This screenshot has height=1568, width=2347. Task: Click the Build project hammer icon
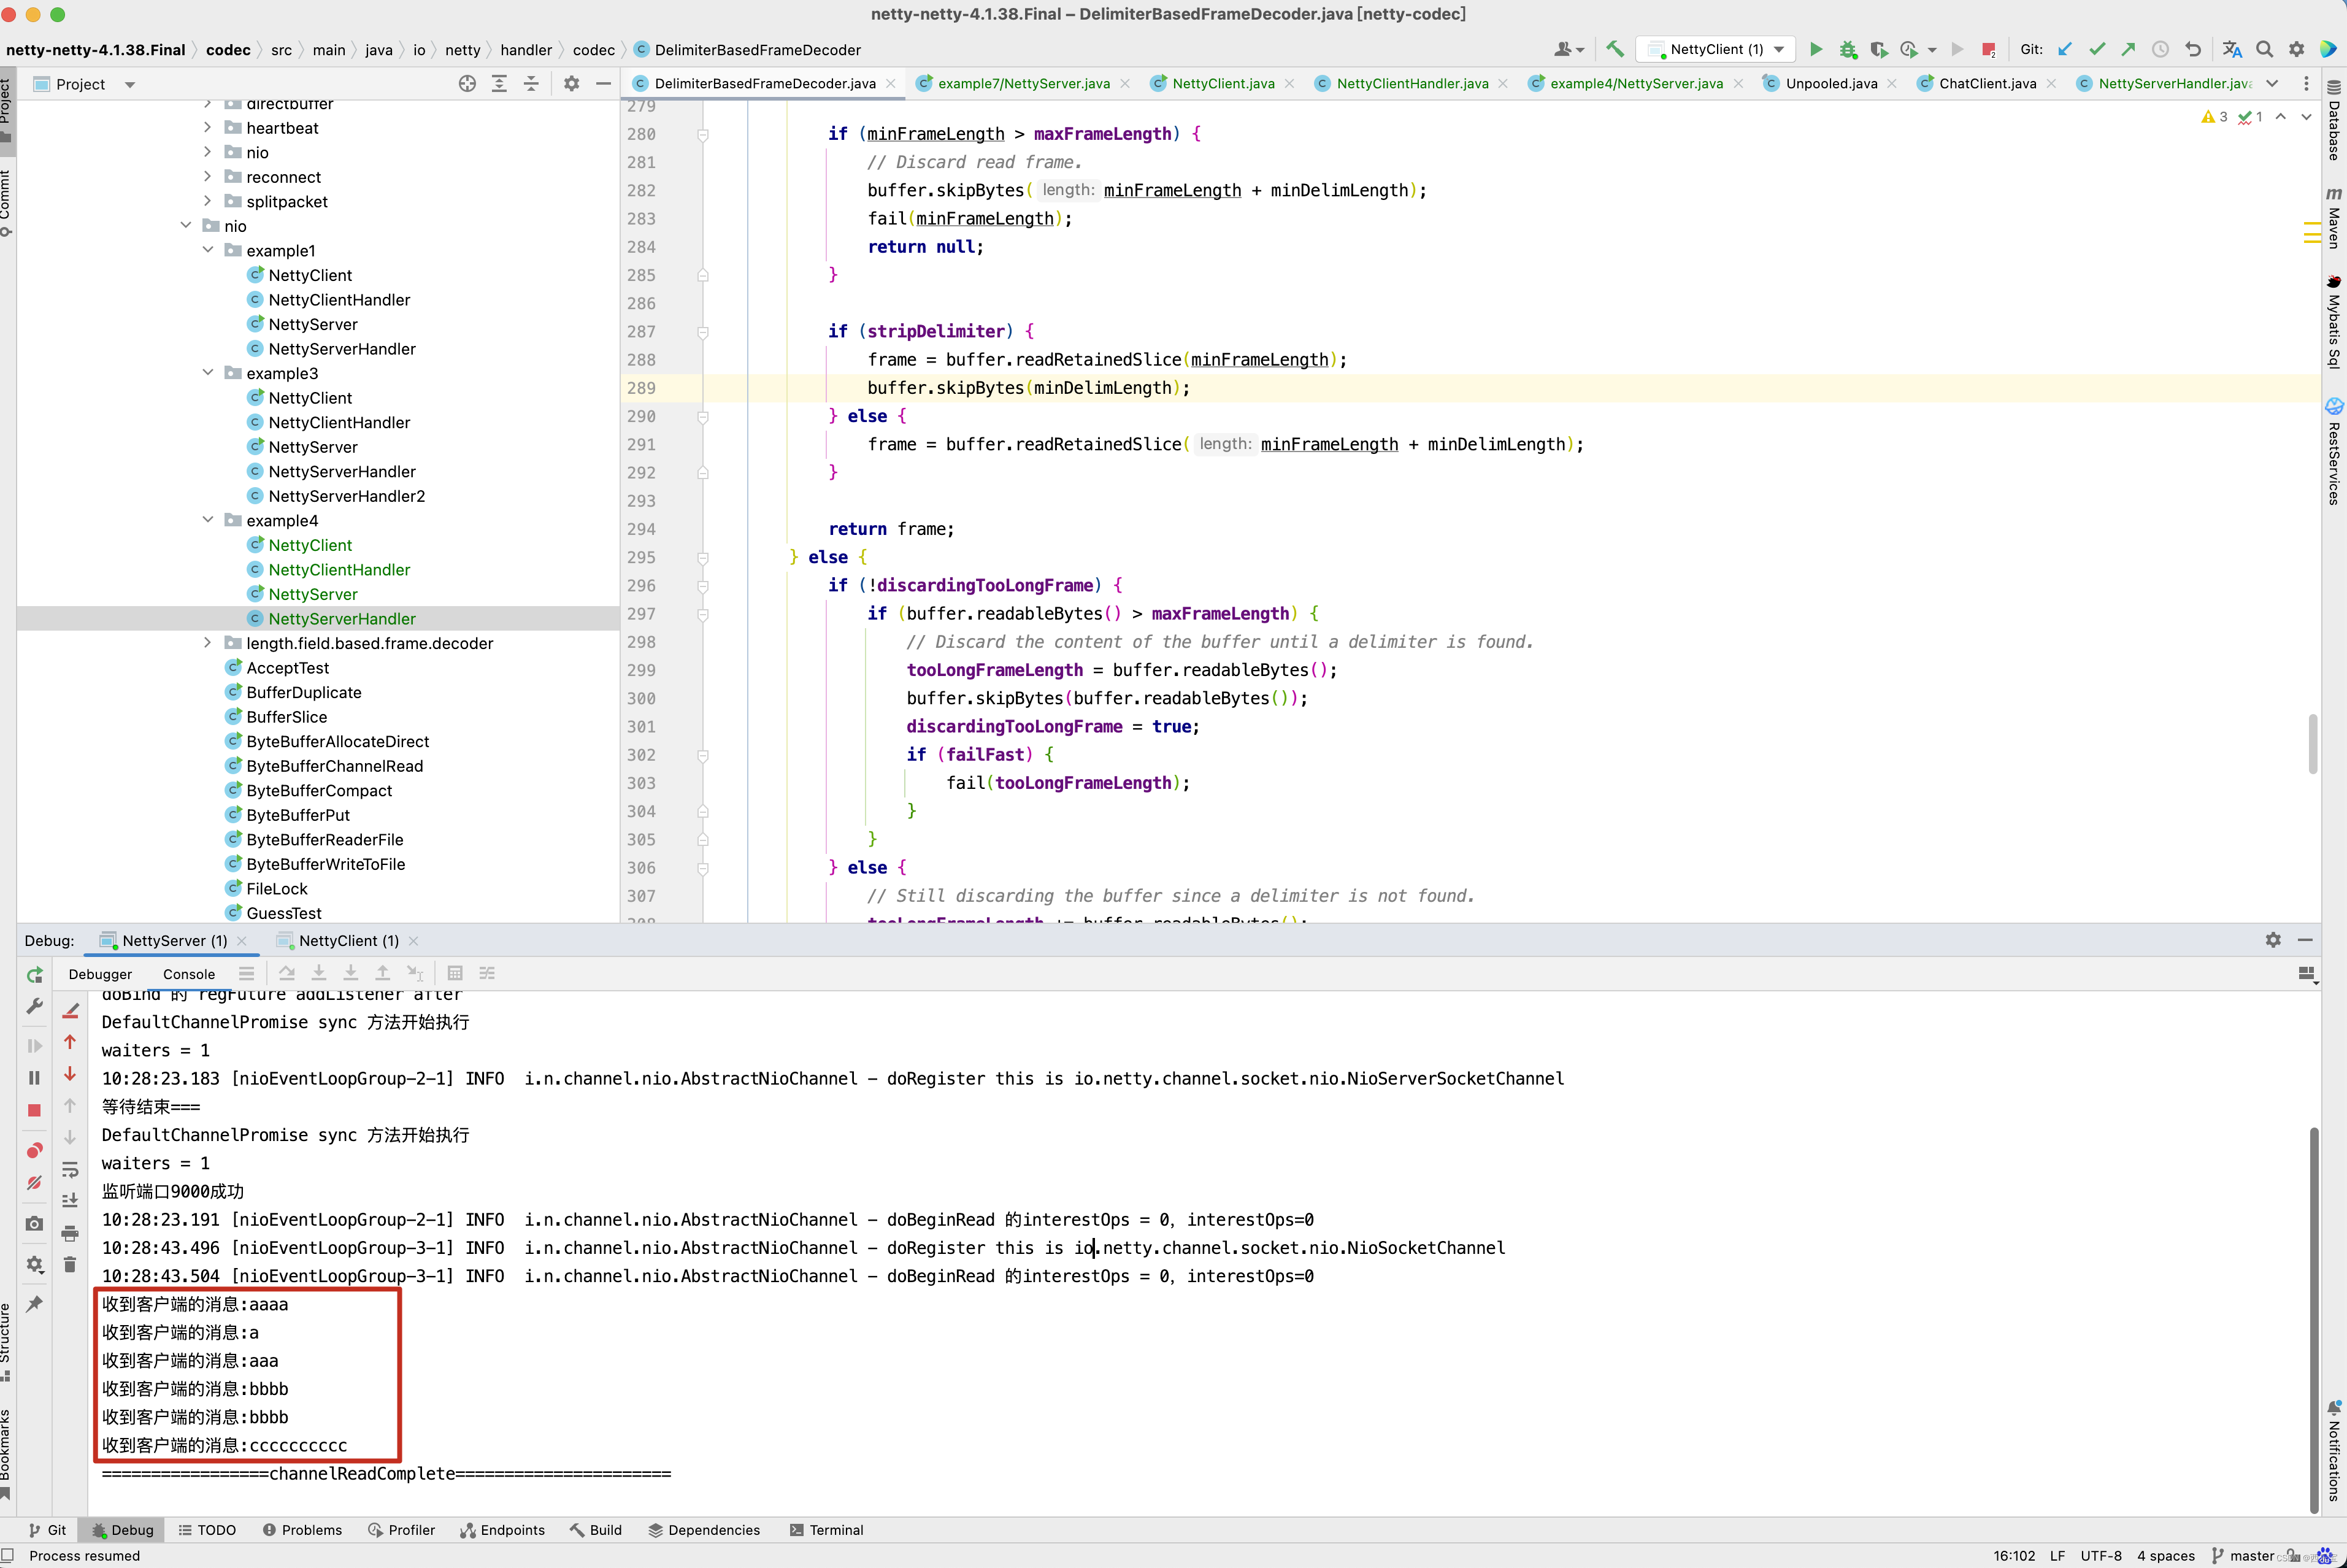[x=1614, y=49]
